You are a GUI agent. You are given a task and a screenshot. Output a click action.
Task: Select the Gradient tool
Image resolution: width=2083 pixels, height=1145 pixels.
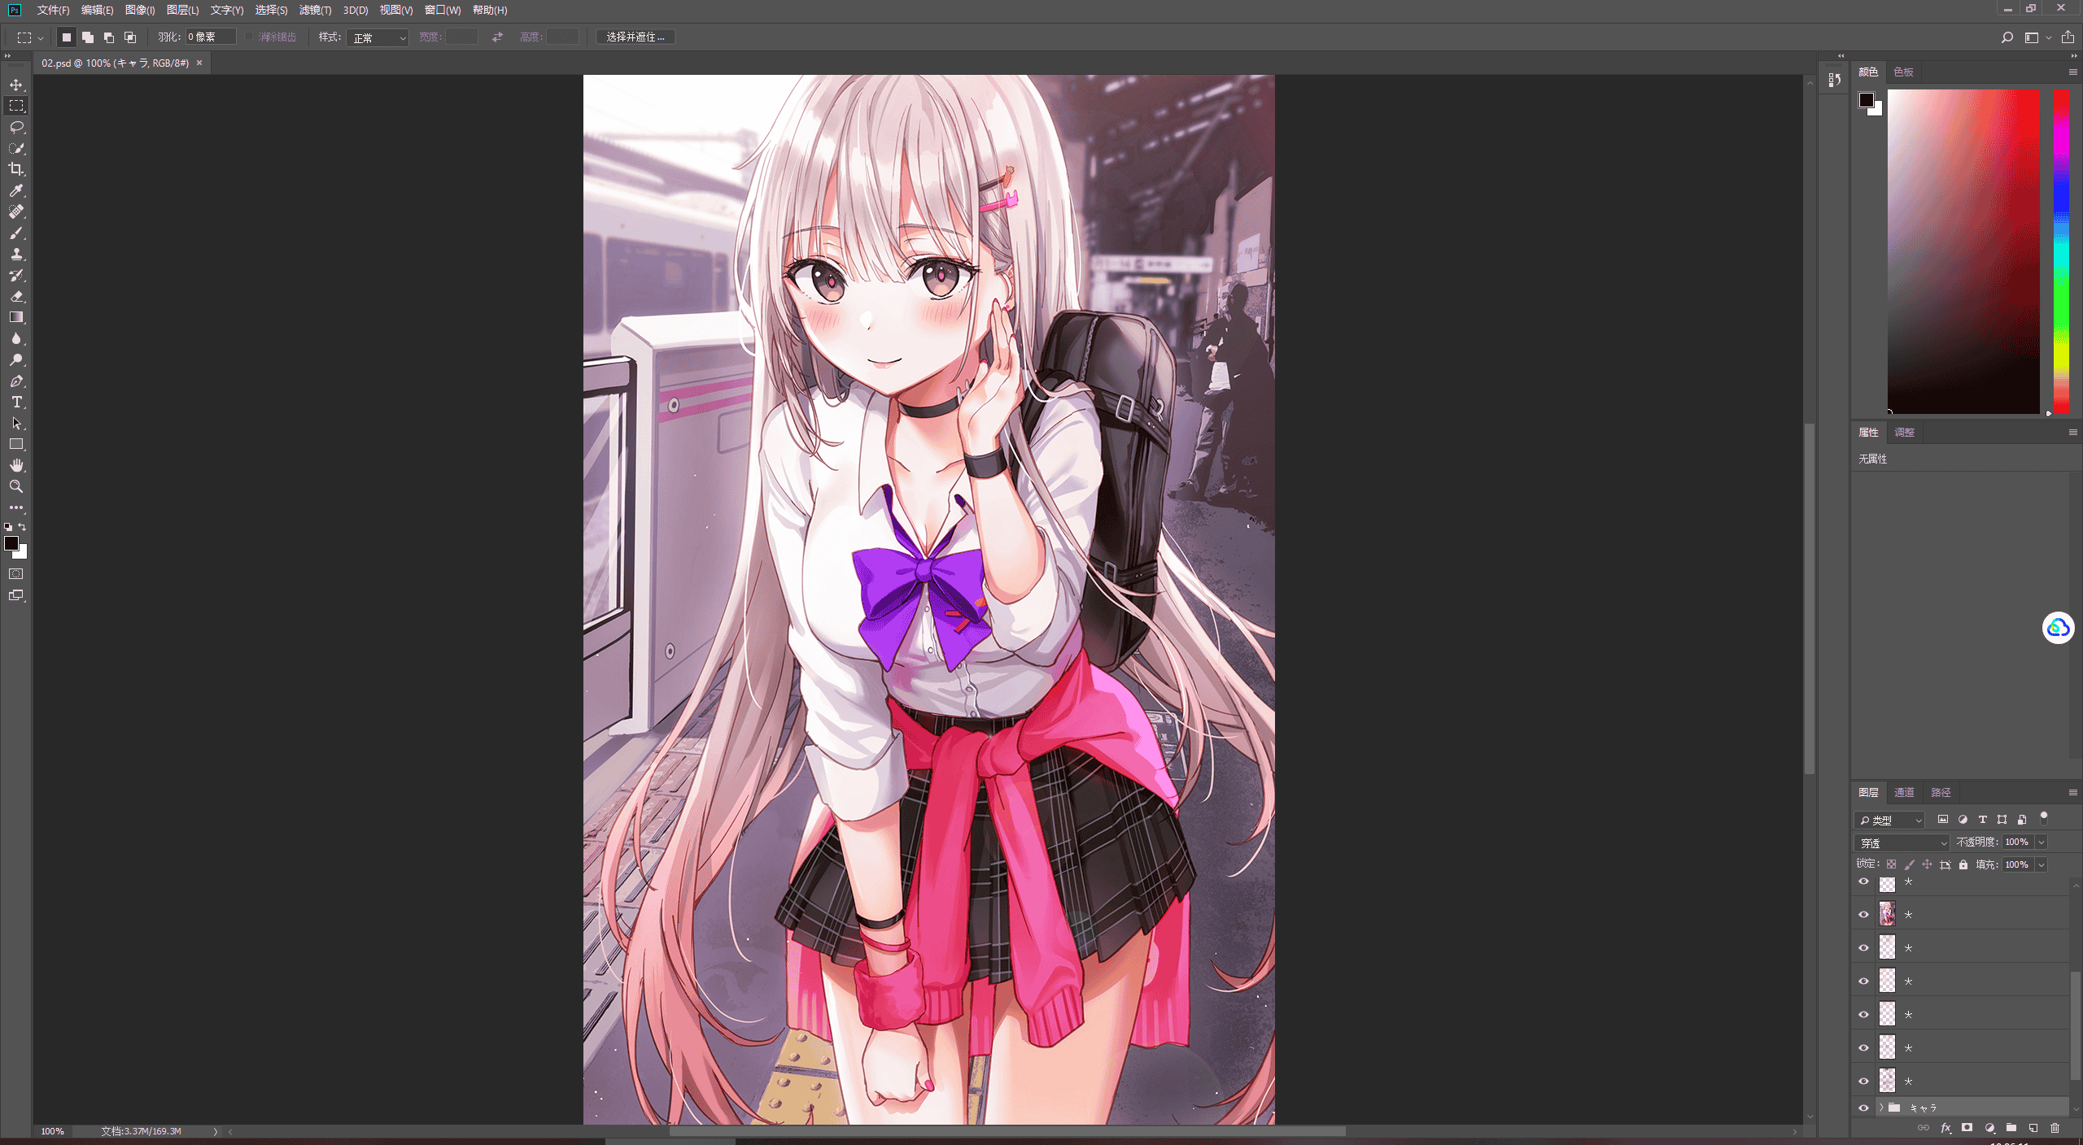(x=16, y=317)
